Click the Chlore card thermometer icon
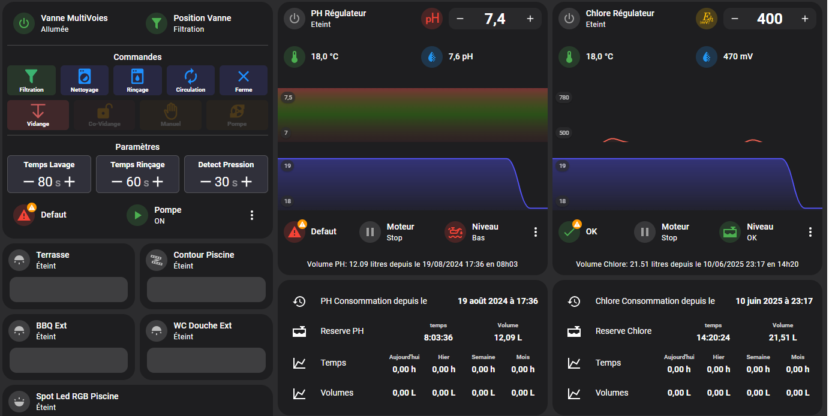This screenshot has height=416, width=829. coord(569,57)
